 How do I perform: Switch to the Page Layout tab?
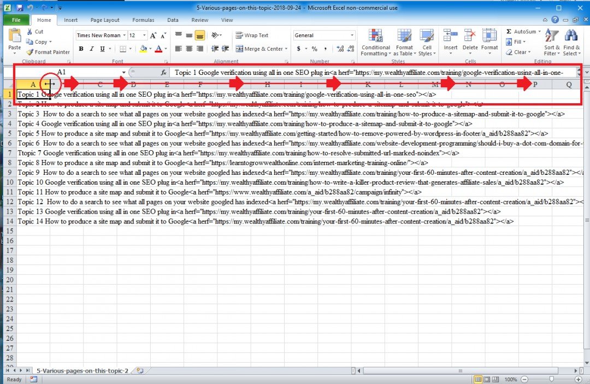click(105, 20)
